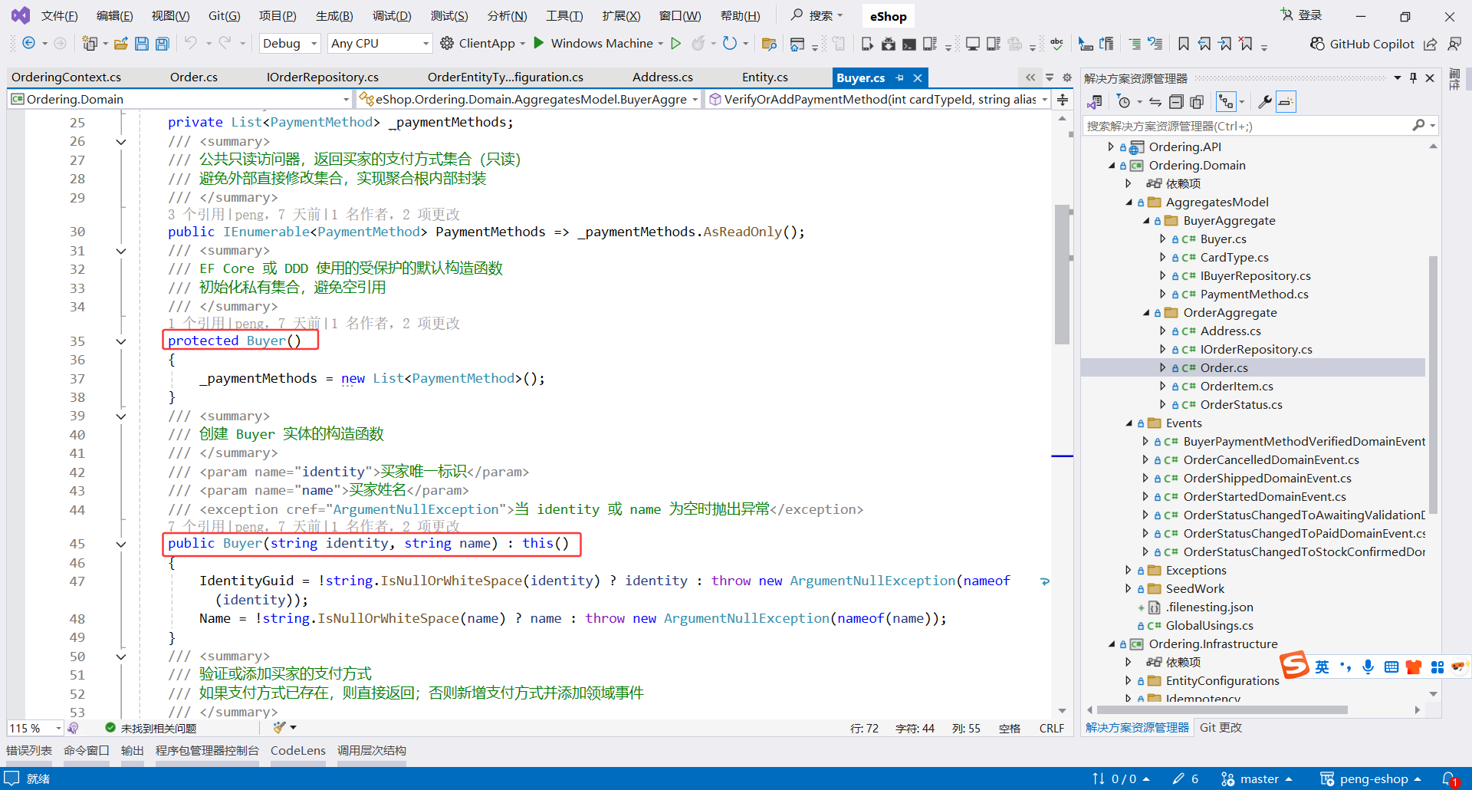Click the New Project icon

[90, 44]
